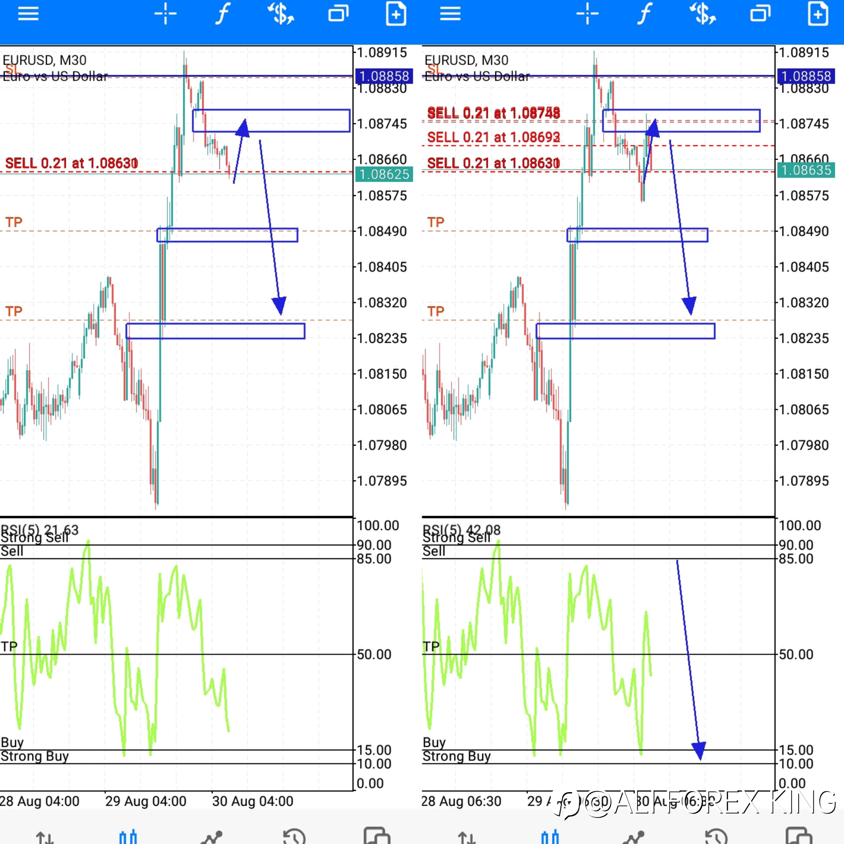Open indicators (f) in right chart
Image resolution: width=844 pixels, height=844 pixels.
click(x=645, y=14)
